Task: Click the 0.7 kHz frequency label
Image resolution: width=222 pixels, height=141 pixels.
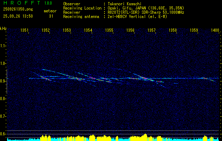Action: pyautogui.click(x=3, y=116)
